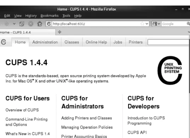The width and height of the screenshot is (190, 138).
Task: Open the Overview of CUPS link
Action: 22,110
